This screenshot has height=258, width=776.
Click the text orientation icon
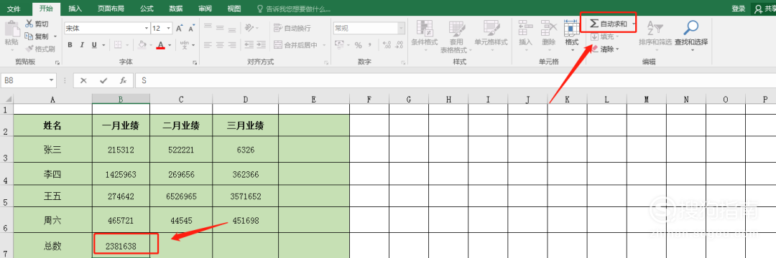[249, 28]
